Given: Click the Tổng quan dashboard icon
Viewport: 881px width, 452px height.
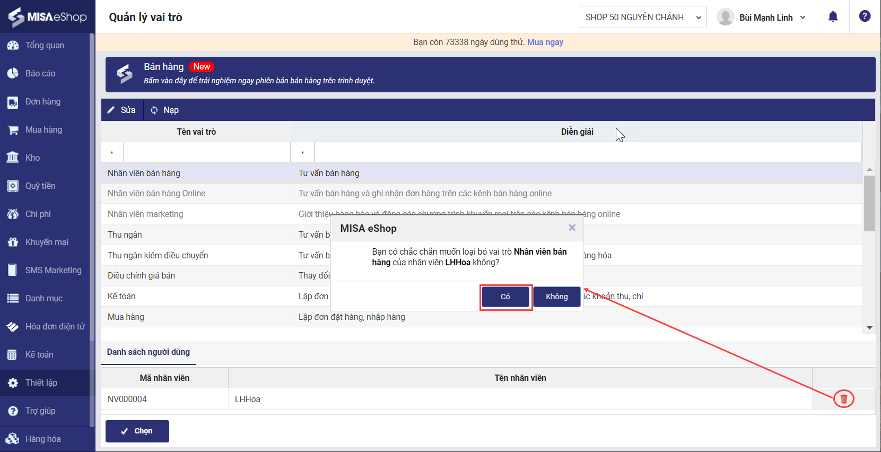Looking at the screenshot, I should (13, 45).
